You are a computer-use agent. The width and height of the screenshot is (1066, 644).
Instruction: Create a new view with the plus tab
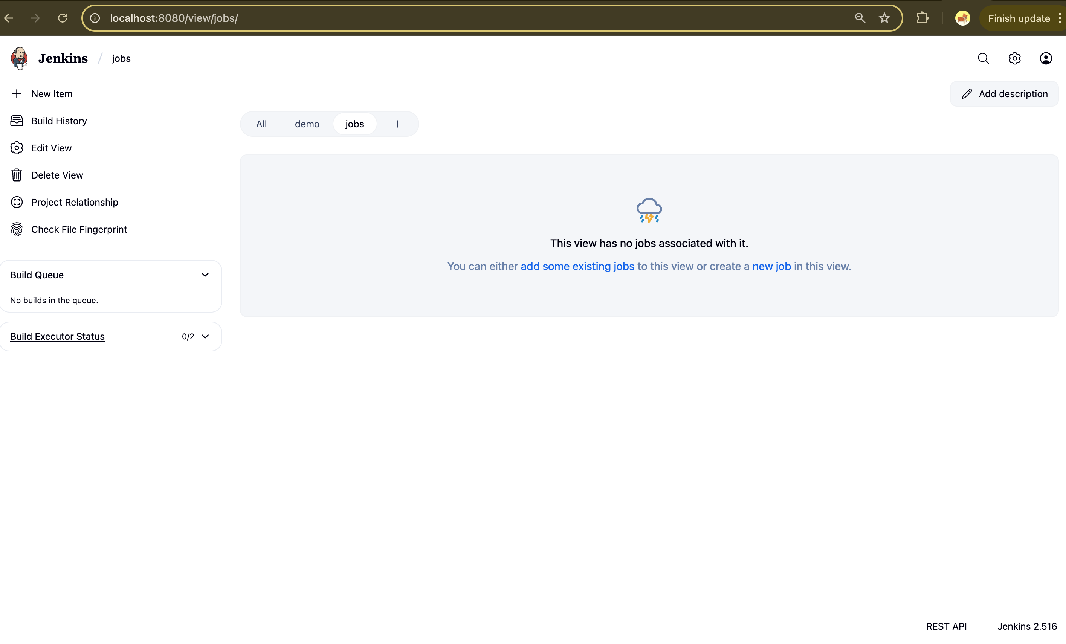pos(397,124)
